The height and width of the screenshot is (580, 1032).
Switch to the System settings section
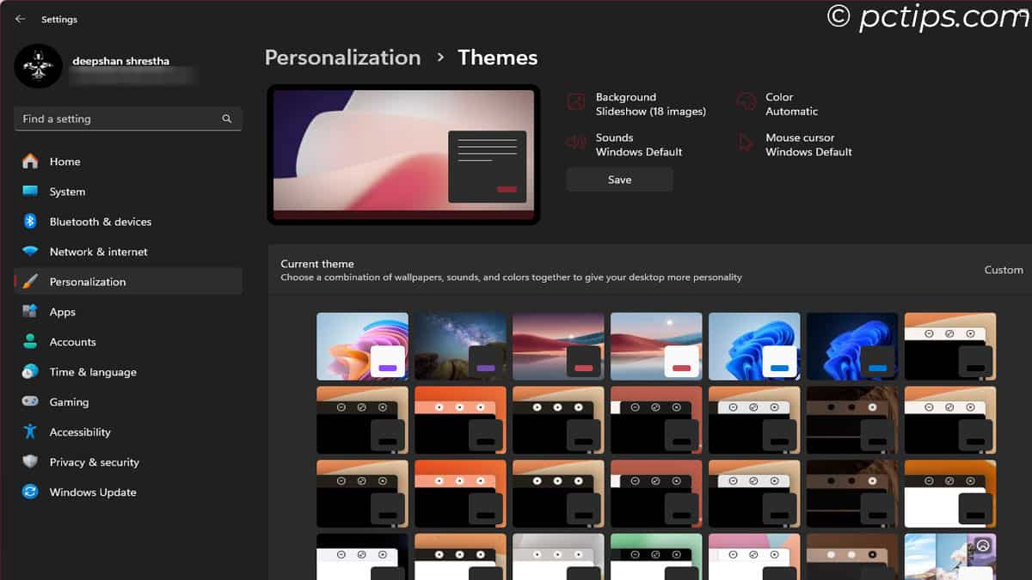coord(67,191)
